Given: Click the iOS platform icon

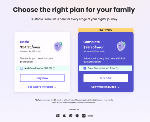Looking at the screenshot, I should pyautogui.click(x=84, y=116).
